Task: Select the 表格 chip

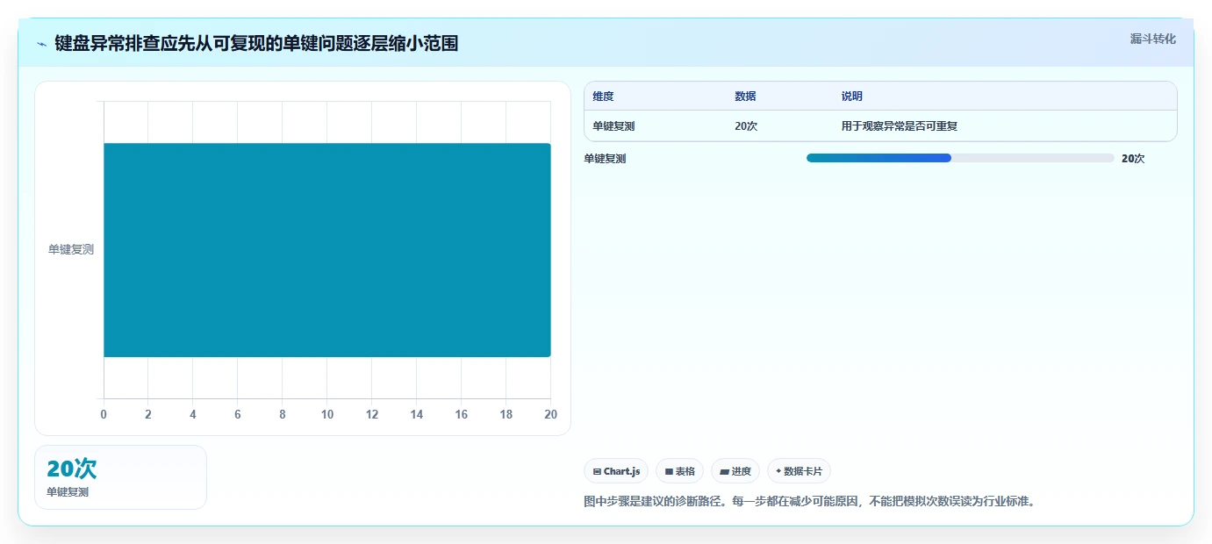Action: coord(680,471)
